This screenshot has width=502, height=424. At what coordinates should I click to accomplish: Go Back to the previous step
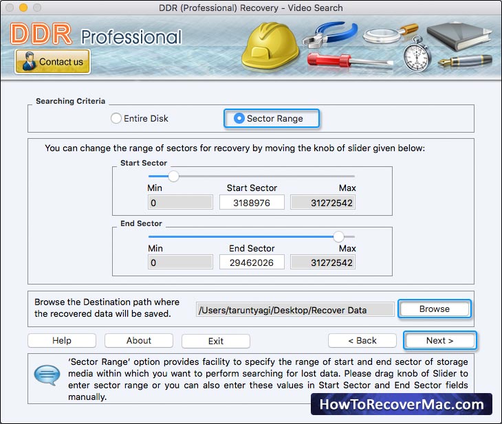pos(362,340)
